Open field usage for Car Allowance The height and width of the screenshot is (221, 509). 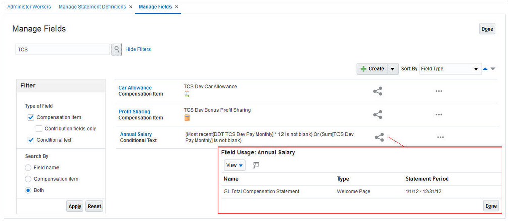point(378,91)
